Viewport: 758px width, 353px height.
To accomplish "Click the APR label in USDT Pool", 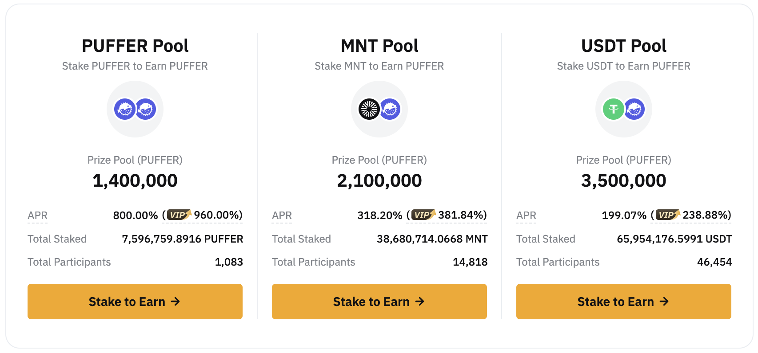I will point(526,216).
